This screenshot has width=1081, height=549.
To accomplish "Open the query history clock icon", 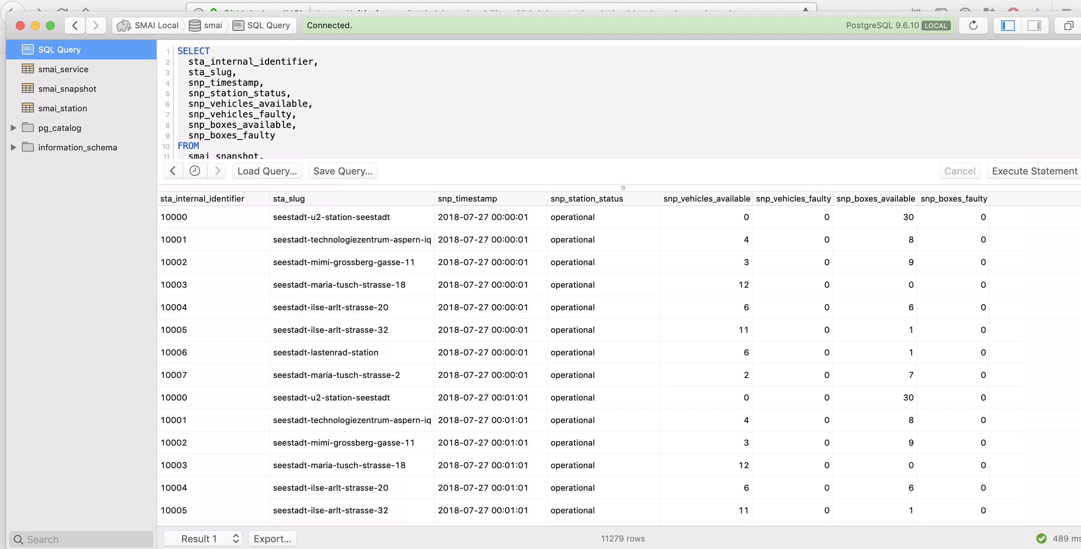I will (x=195, y=171).
